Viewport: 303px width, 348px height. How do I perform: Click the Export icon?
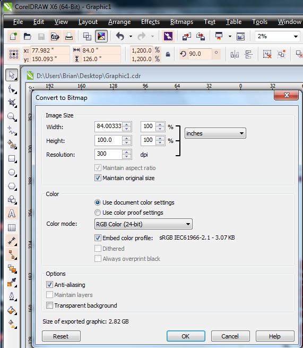201,36
